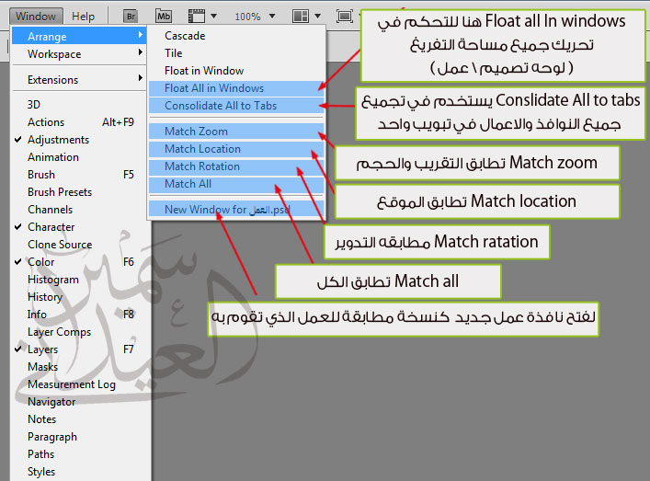650x481 pixels.
Task: Open the Window menu
Action: point(36,17)
